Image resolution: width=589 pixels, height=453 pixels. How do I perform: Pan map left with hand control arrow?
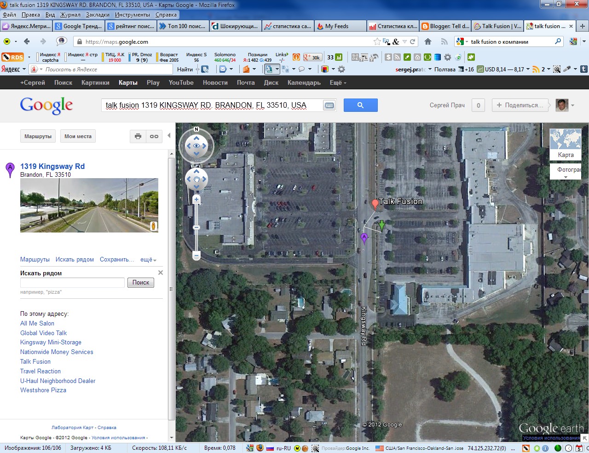click(x=188, y=179)
